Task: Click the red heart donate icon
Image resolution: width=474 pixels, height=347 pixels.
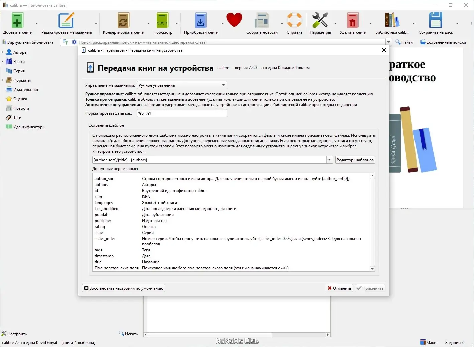Action: pos(234,20)
